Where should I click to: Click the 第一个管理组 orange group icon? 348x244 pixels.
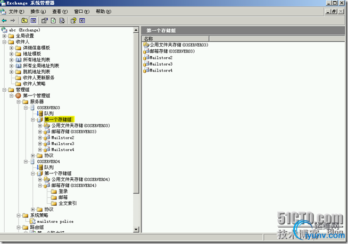pos(18,95)
